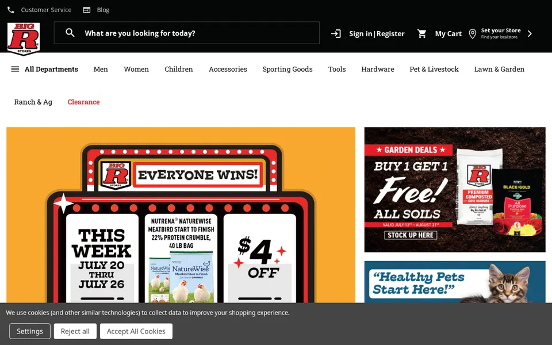Viewport: 552px width, 345px height.
Task: Open Ranch & Ag category
Action: coord(33,102)
